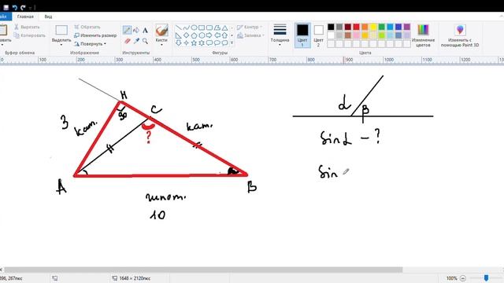The height and width of the screenshot is (283, 504).
Task: Select the Pencil tool
Action: 127,31
